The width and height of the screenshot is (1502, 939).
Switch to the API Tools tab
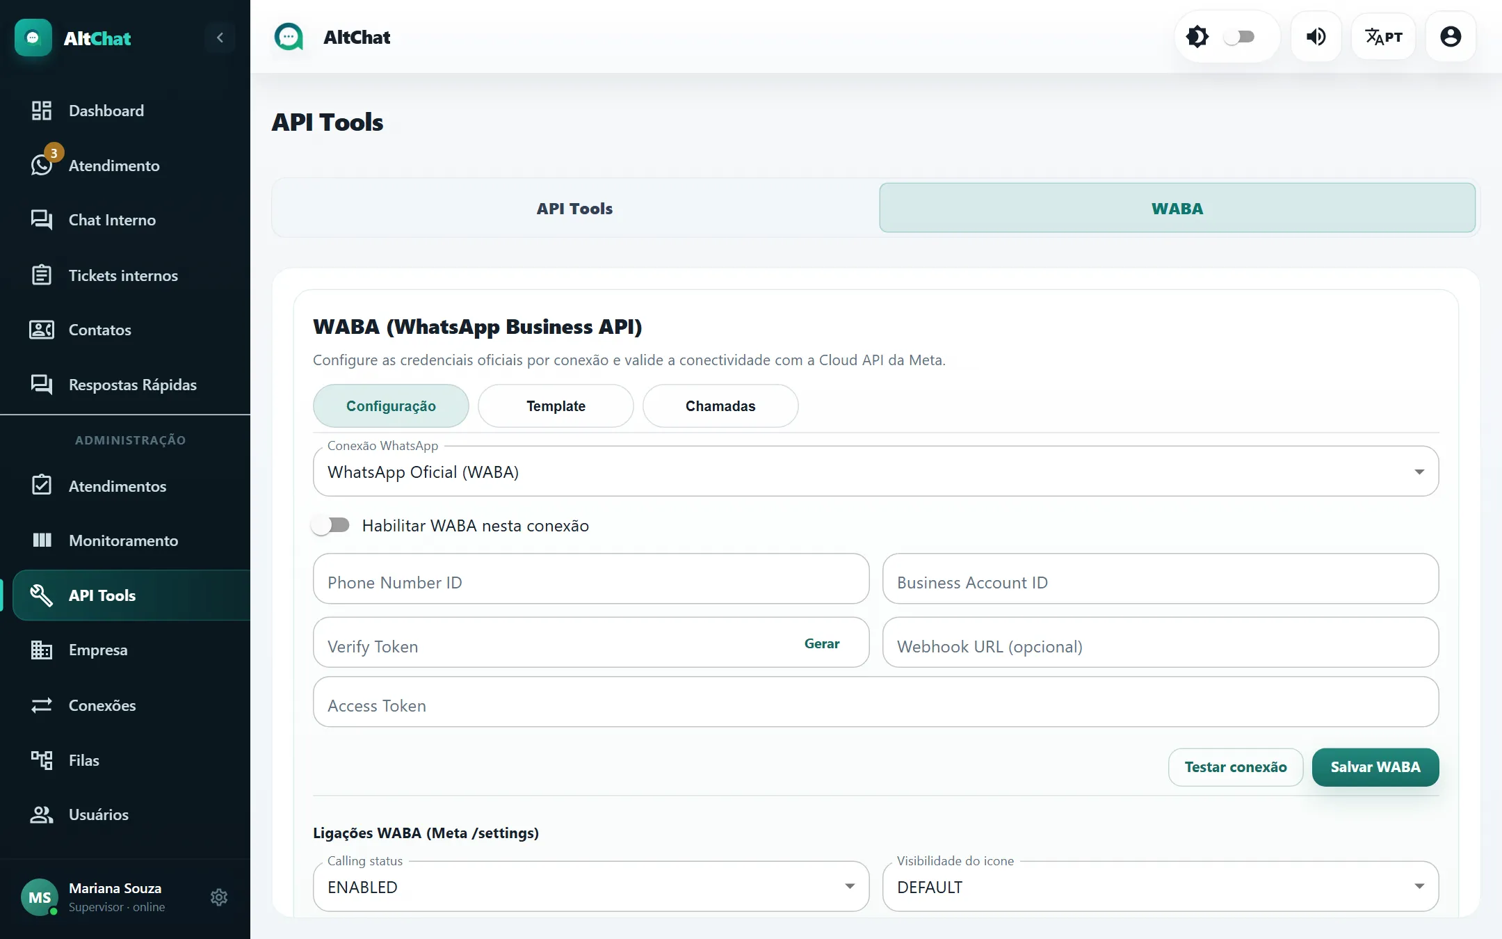click(574, 208)
